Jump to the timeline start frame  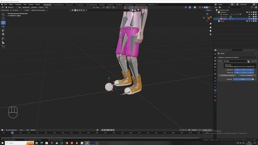point(102,130)
